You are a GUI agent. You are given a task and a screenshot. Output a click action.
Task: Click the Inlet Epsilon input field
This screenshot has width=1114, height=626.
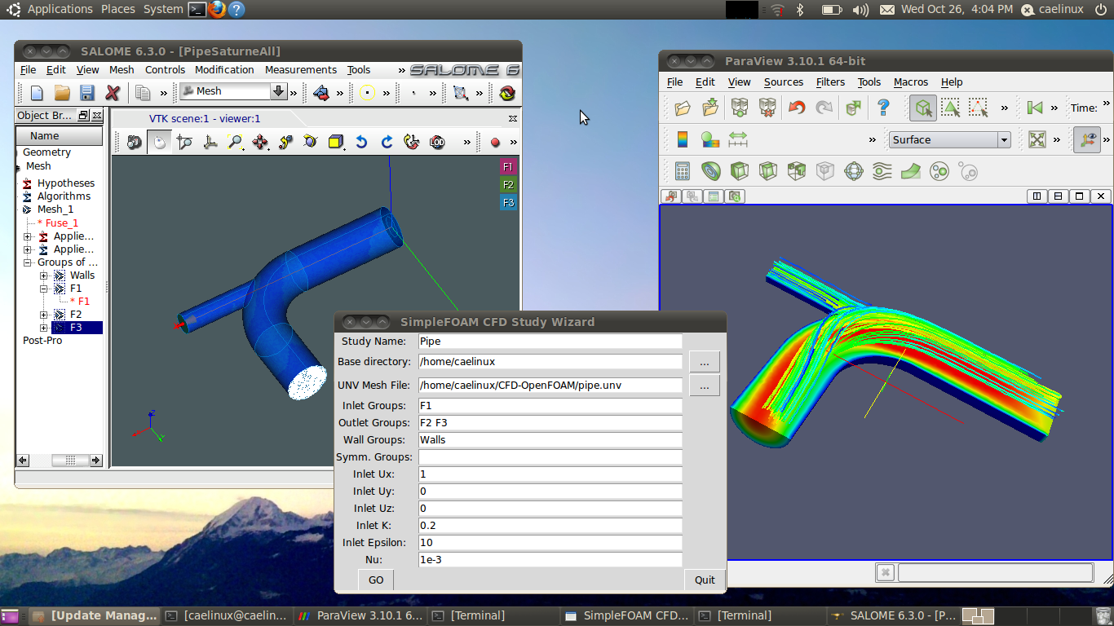tap(550, 543)
